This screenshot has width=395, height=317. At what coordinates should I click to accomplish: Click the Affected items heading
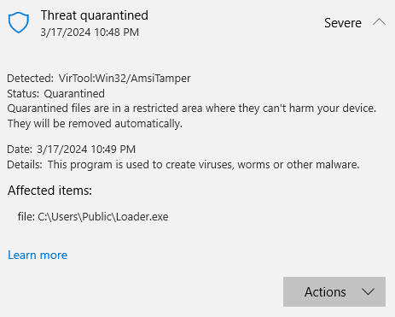tap(49, 191)
